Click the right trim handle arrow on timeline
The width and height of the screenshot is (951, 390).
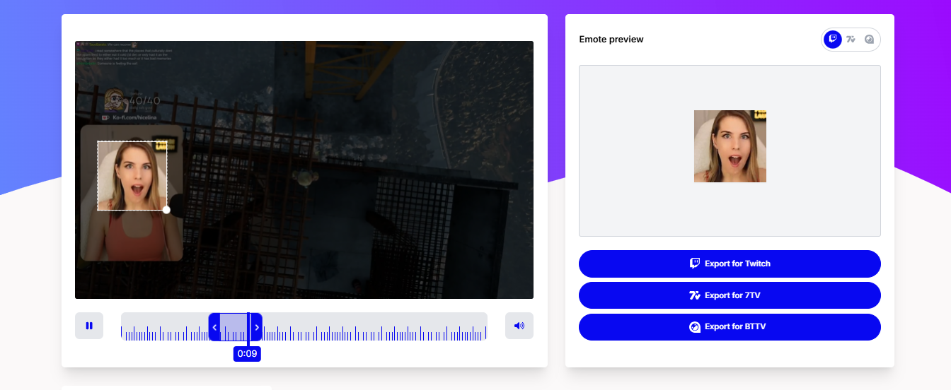[x=257, y=327]
